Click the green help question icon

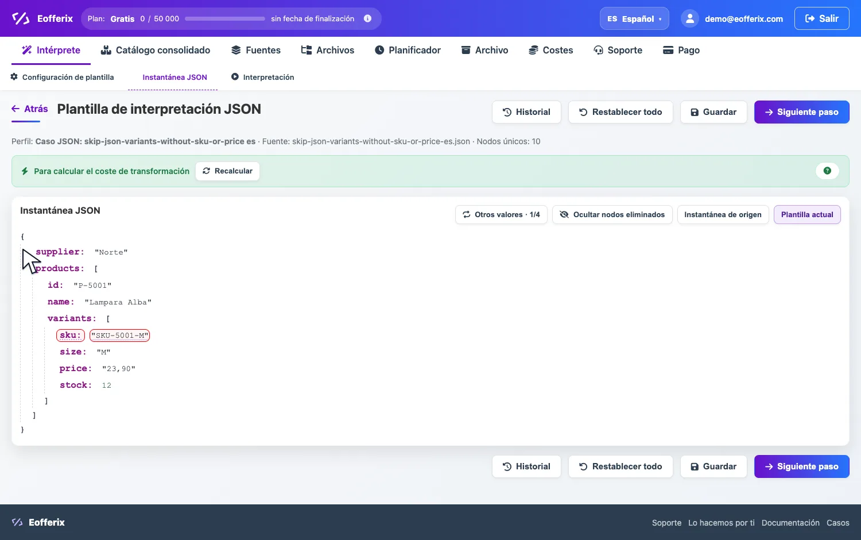827,171
